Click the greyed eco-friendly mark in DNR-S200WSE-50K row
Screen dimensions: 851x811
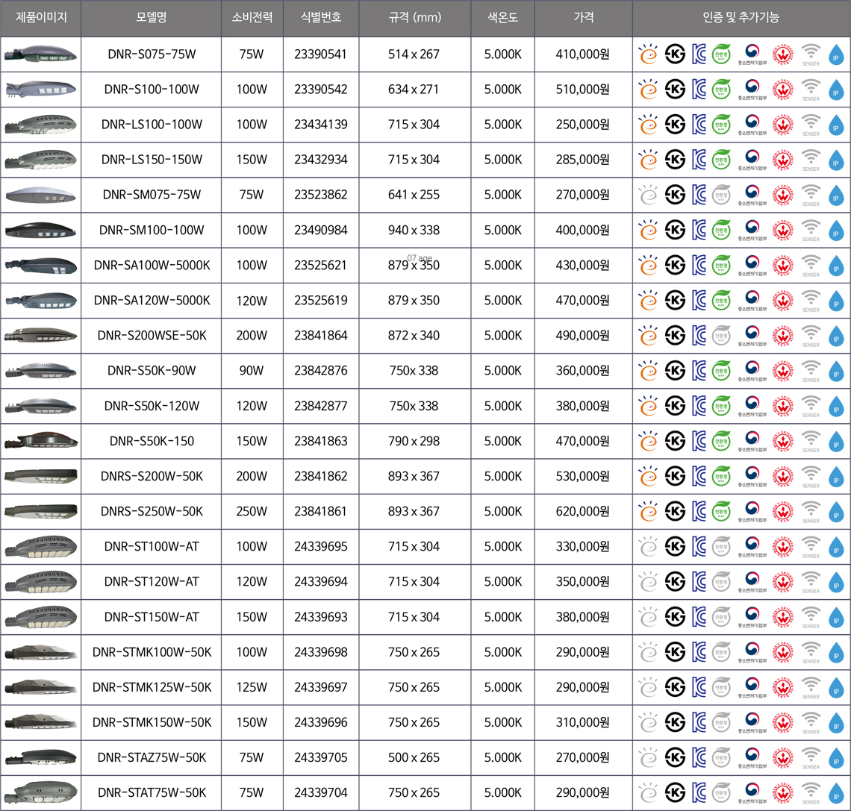point(721,336)
